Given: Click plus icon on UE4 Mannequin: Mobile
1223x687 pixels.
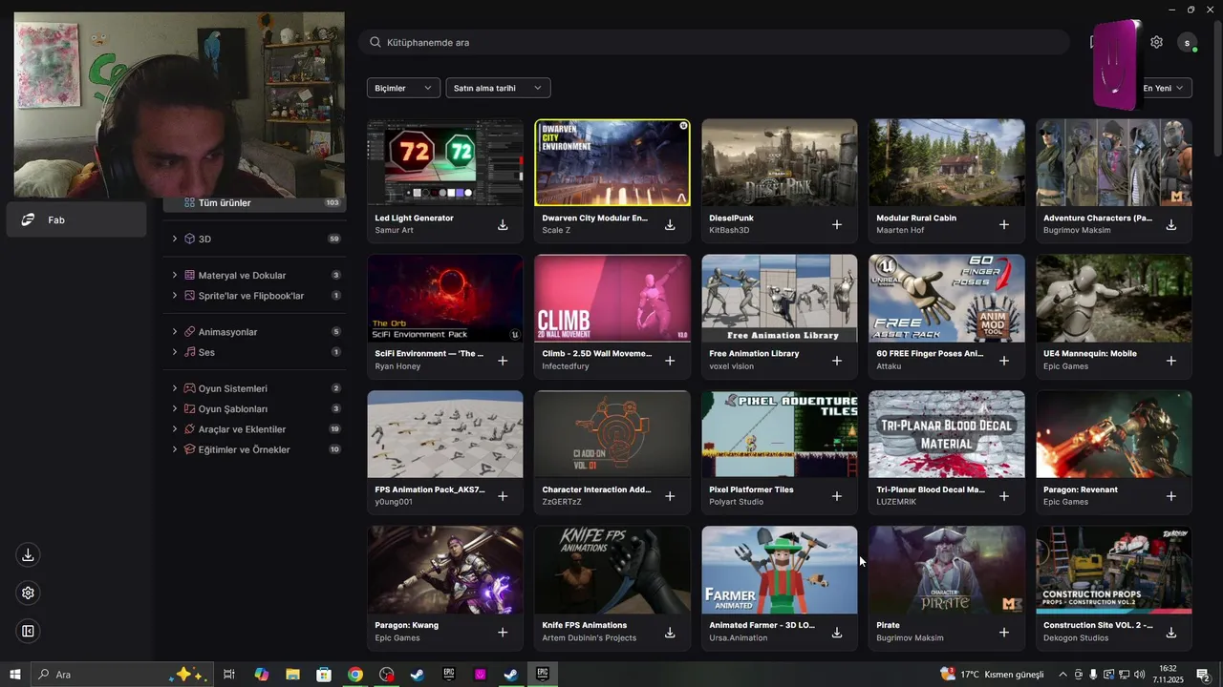Looking at the screenshot, I should [1171, 361].
